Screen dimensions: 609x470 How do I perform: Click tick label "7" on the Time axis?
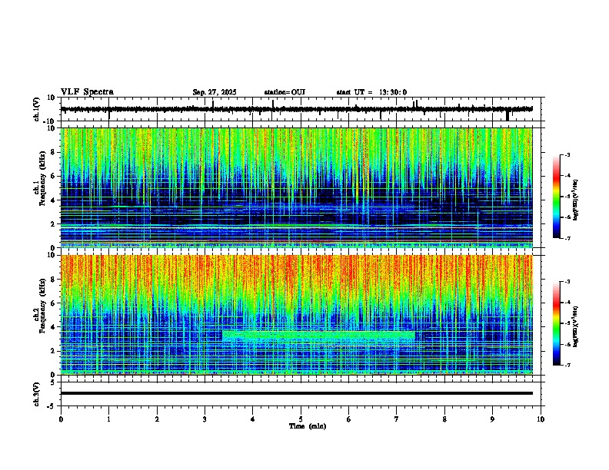point(397,419)
